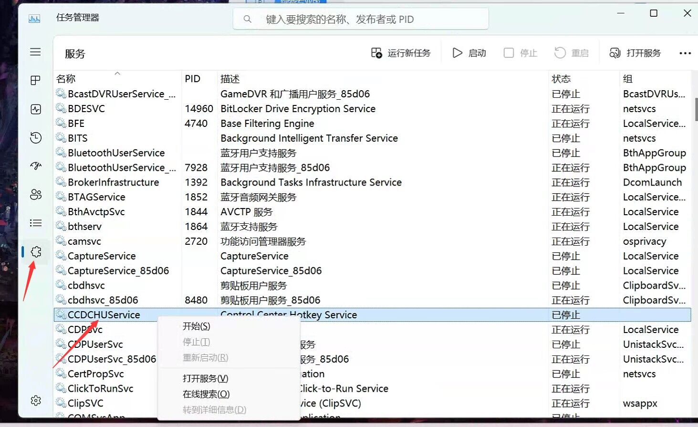
Task: Open the Users page icon
Action: (35, 195)
